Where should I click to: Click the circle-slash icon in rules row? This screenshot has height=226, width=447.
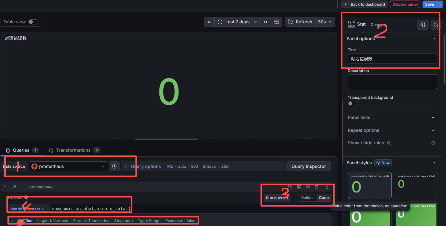coord(433,143)
